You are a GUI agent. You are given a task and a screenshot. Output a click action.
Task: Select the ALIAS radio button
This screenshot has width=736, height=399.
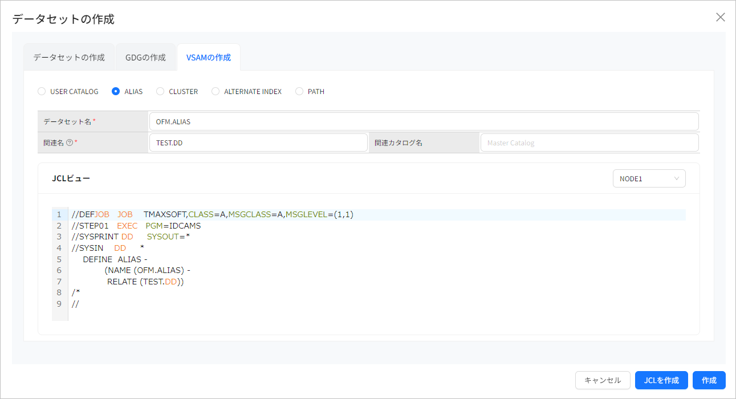tap(117, 91)
